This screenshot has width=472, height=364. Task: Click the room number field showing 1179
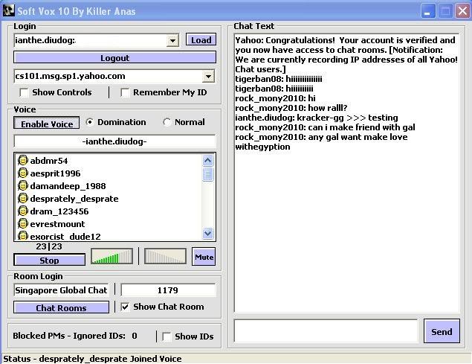(168, 290)
